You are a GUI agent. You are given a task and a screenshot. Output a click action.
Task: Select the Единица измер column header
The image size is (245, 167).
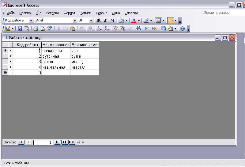[x=85, y=45]
